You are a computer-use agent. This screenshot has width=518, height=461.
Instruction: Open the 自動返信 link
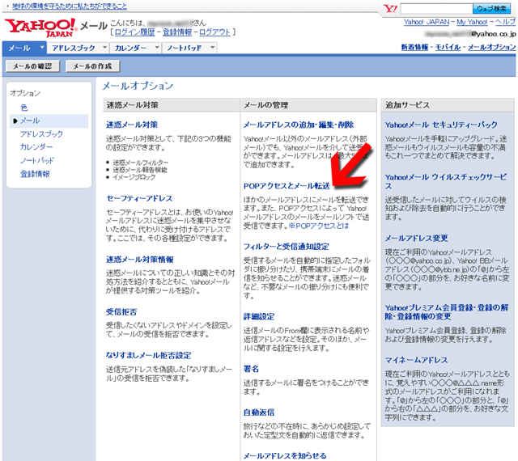tap(259, 412)
